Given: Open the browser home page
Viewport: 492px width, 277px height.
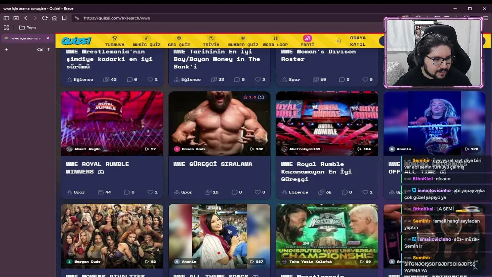Looking at the screenshot, I should coord(55,18).
